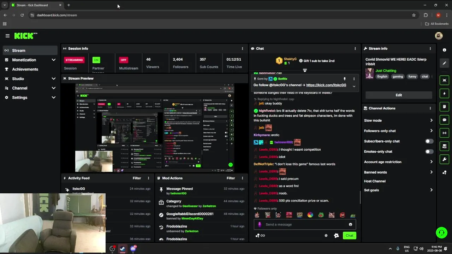Open Activity Feed three-dot options
452x254 pixels.
[148, 178]
